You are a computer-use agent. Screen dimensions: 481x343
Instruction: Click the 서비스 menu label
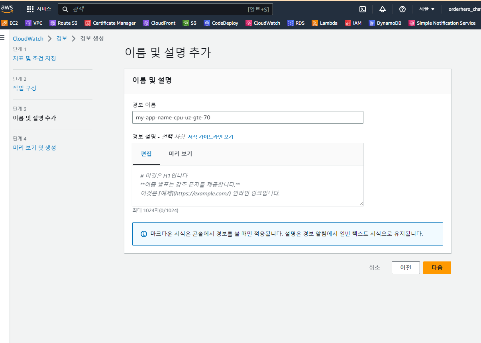point(44,9)
